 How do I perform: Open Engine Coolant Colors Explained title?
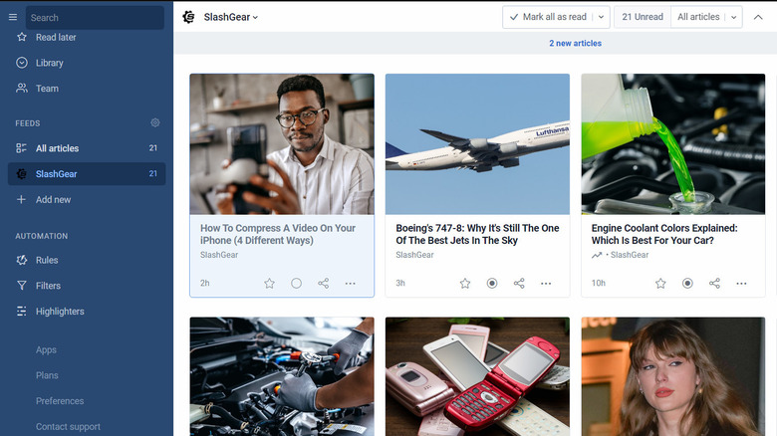pyautogui.click(x=664, y=234)
